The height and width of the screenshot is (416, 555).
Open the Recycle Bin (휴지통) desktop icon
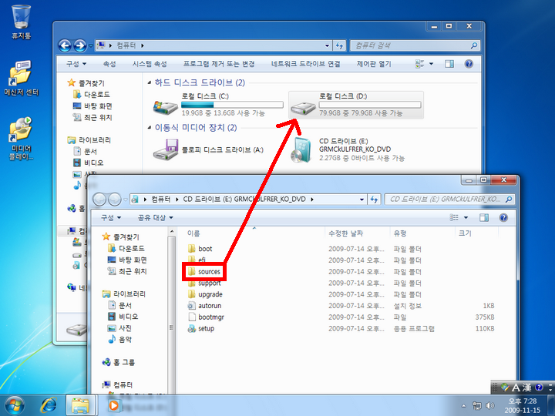point(21,22)
